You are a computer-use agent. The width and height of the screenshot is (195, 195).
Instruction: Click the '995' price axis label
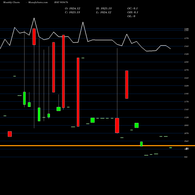(x=186, y=157)
